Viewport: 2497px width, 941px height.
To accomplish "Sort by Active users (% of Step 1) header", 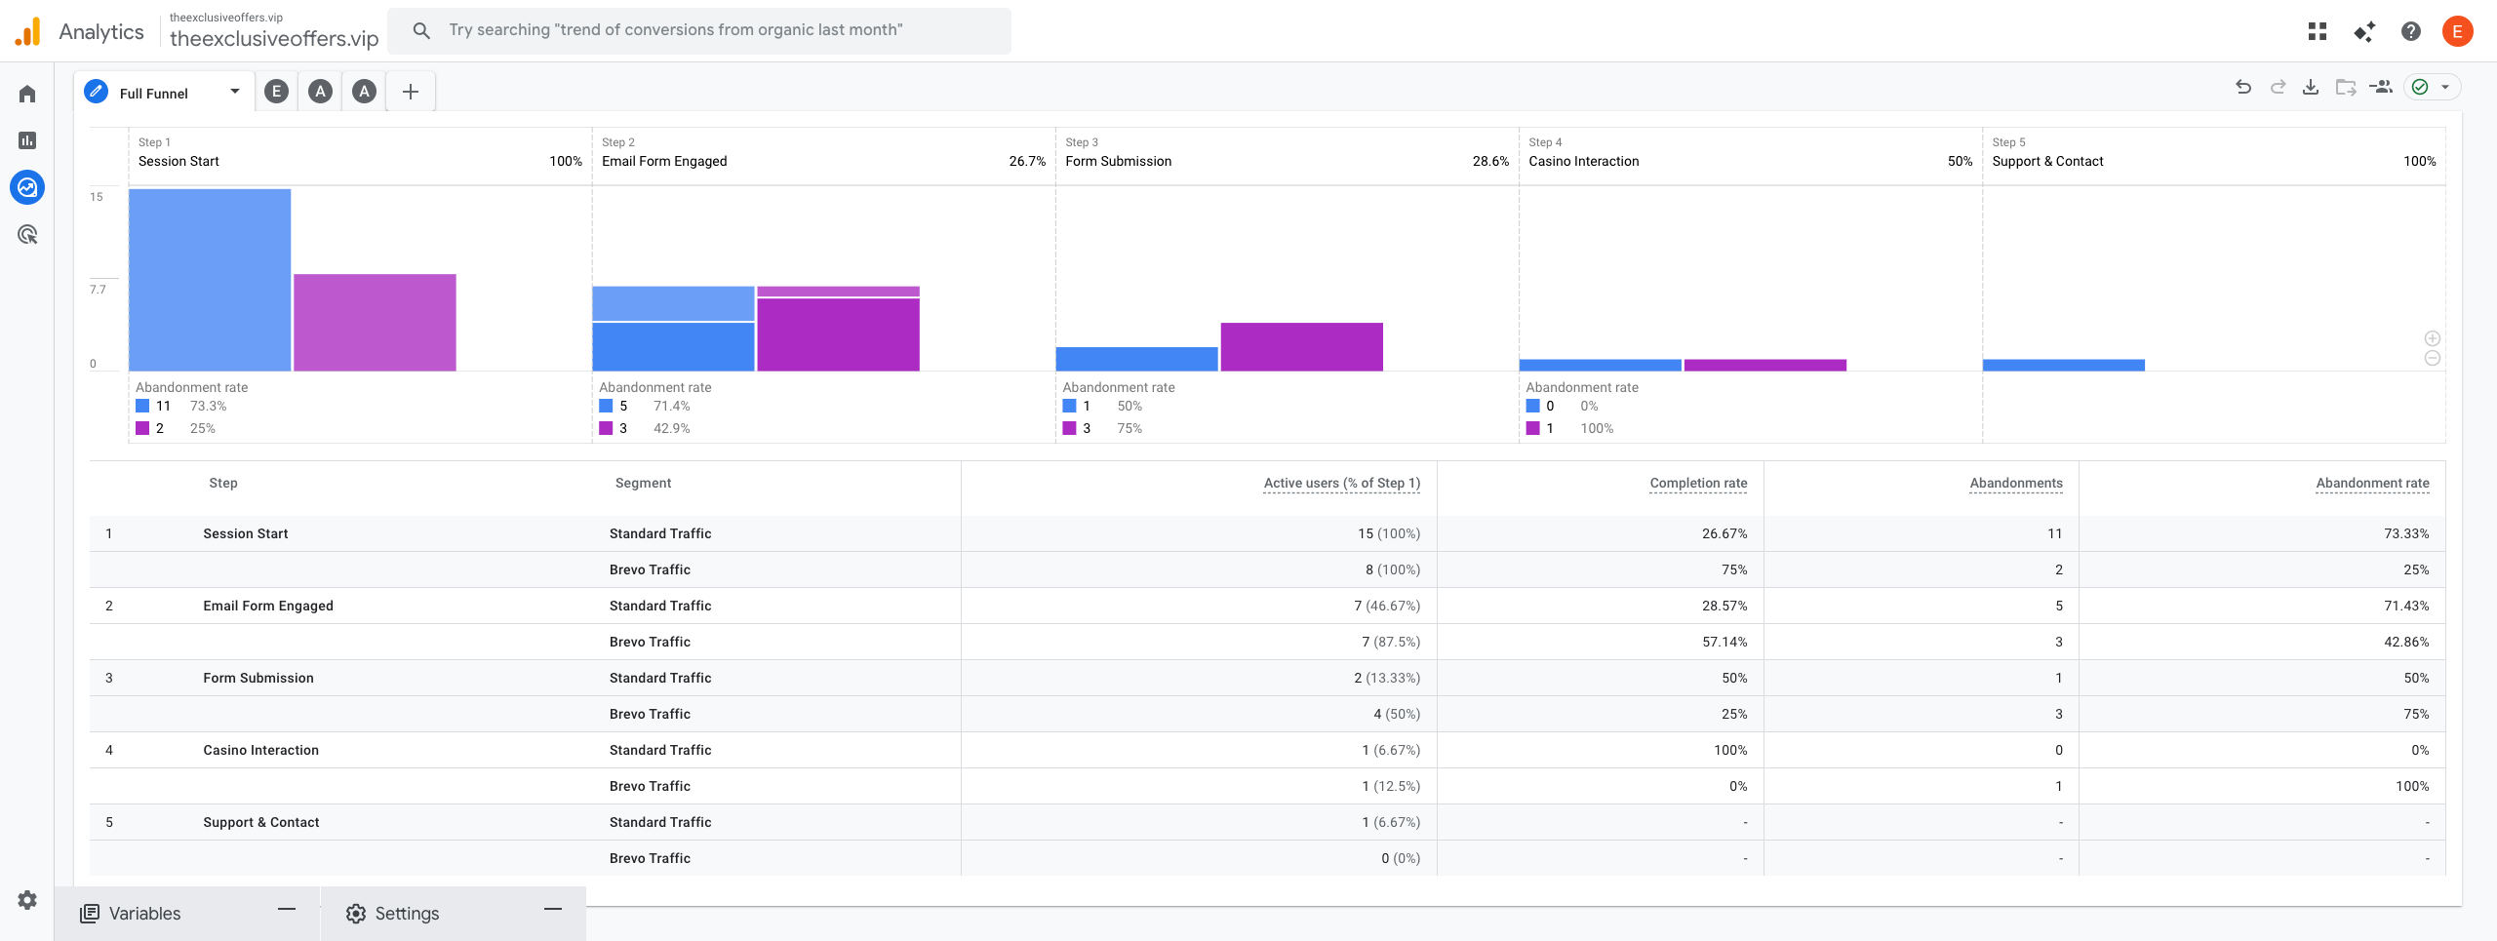I will click(1342, 484).
